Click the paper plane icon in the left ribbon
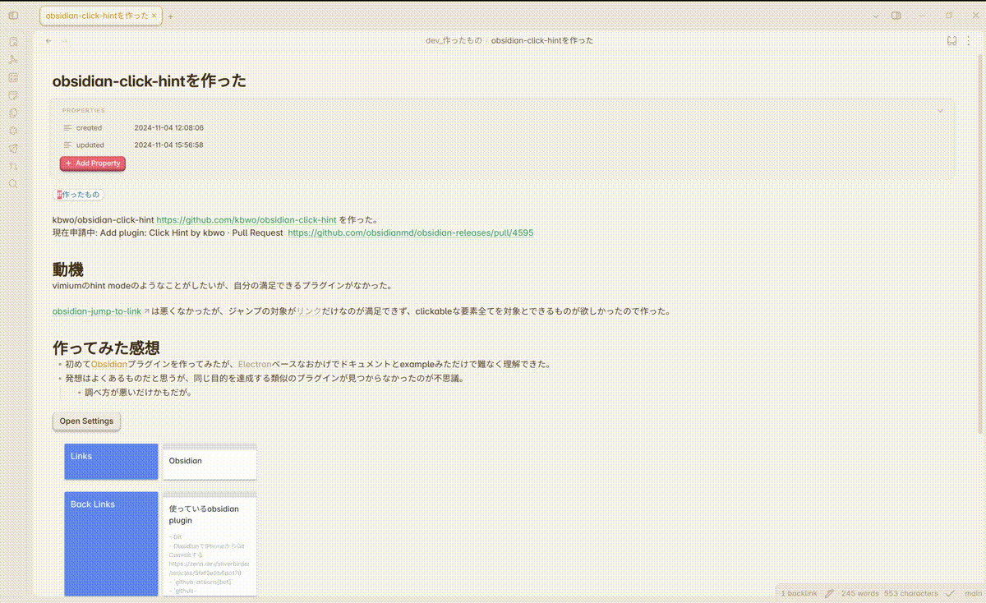 (x=13, y=149)
